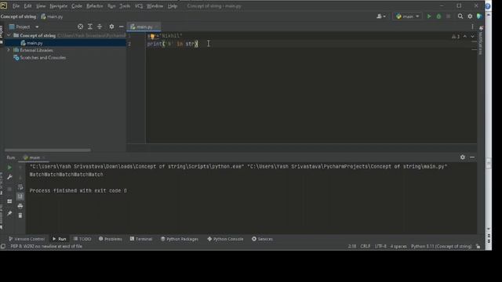Toggle scroll to end in Run console
The height and width of the screenshot is (282, 502).
click(20, 196)
